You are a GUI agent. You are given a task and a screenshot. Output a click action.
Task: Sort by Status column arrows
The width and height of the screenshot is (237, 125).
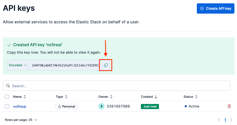(x=196, y=97)
